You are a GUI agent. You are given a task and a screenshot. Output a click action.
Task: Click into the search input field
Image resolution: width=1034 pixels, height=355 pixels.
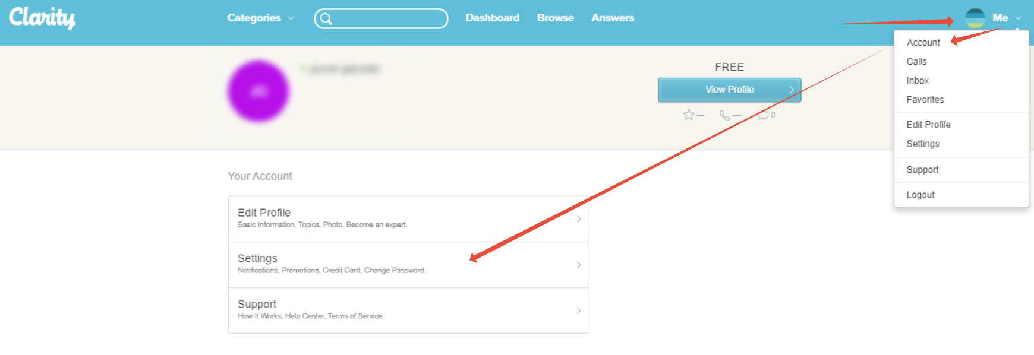(381, 18)
